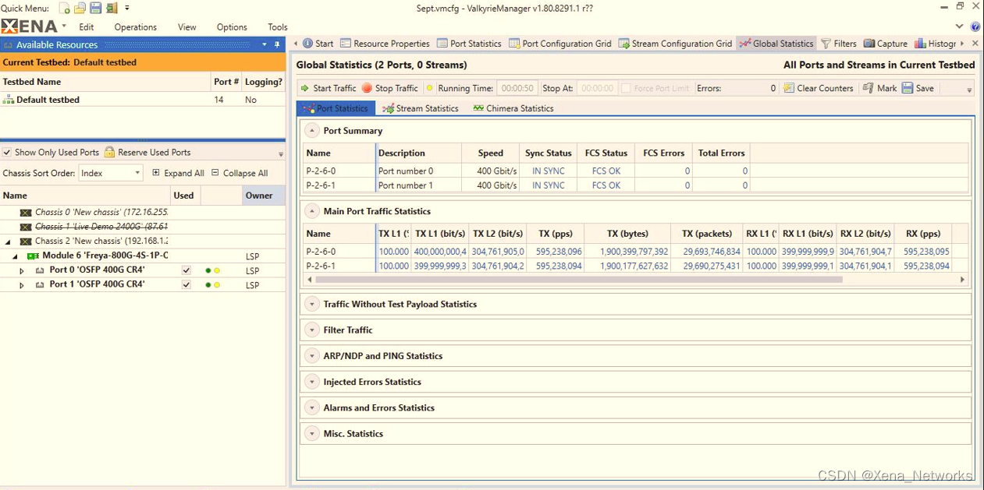Click Reserve Used Ports button
Screen dimensions: 984x490
pos(147,153)
